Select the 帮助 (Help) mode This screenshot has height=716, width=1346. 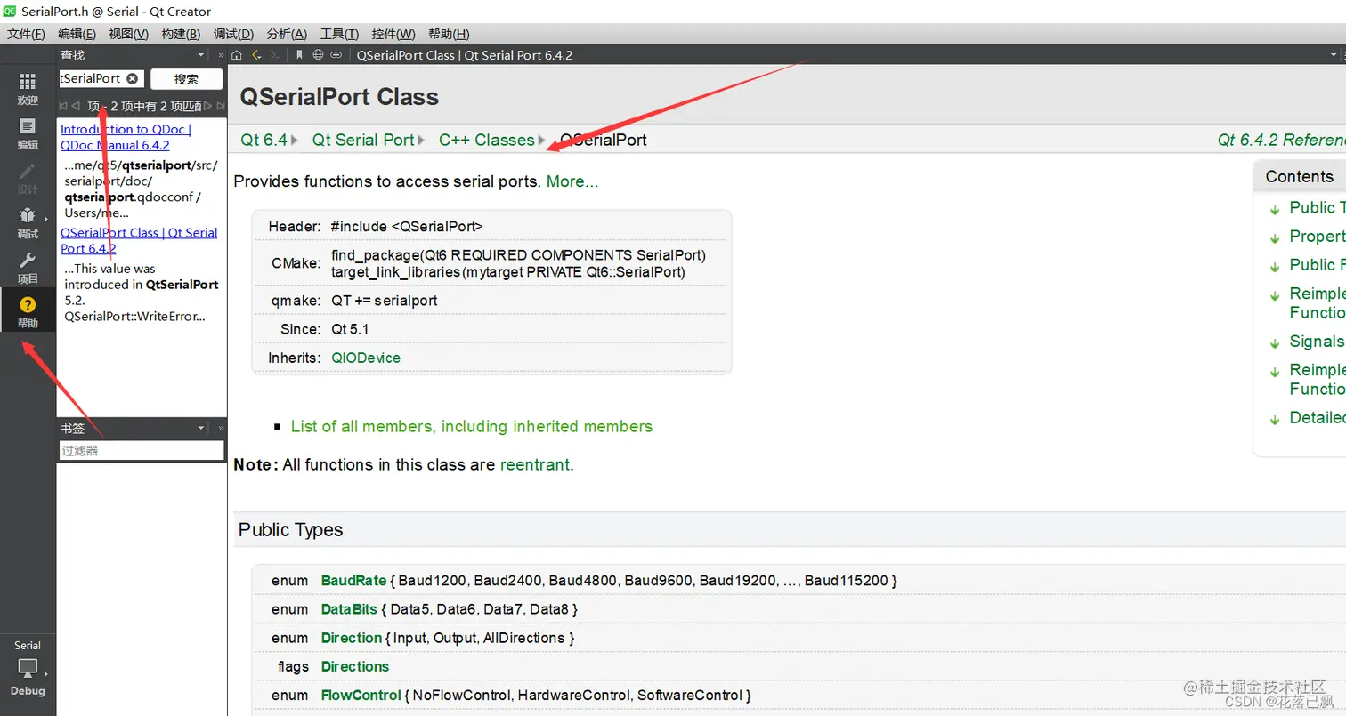coord(28,311)
